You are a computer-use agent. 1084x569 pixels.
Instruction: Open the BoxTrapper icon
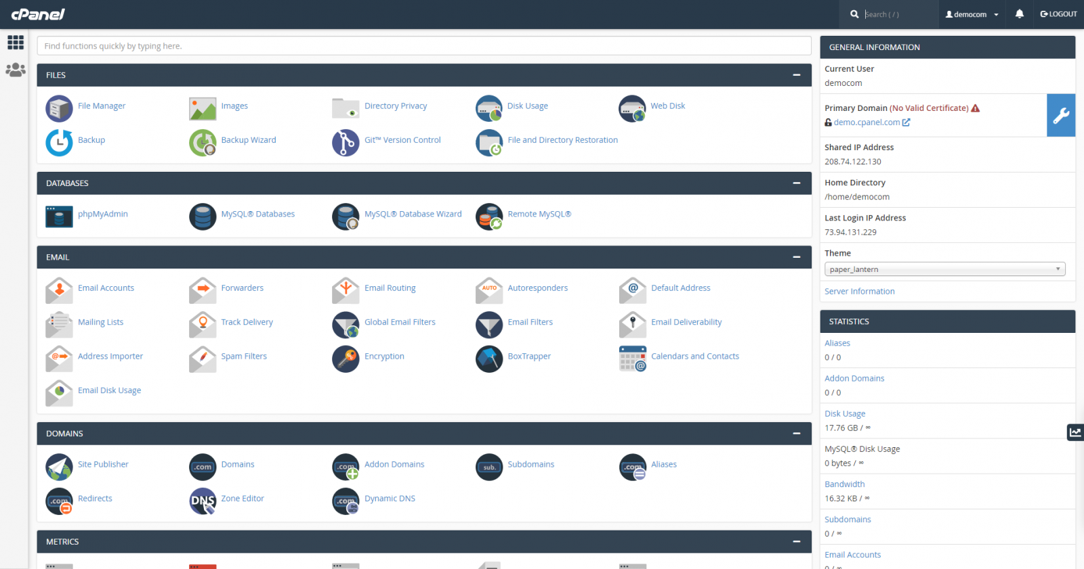pos(489,359)
